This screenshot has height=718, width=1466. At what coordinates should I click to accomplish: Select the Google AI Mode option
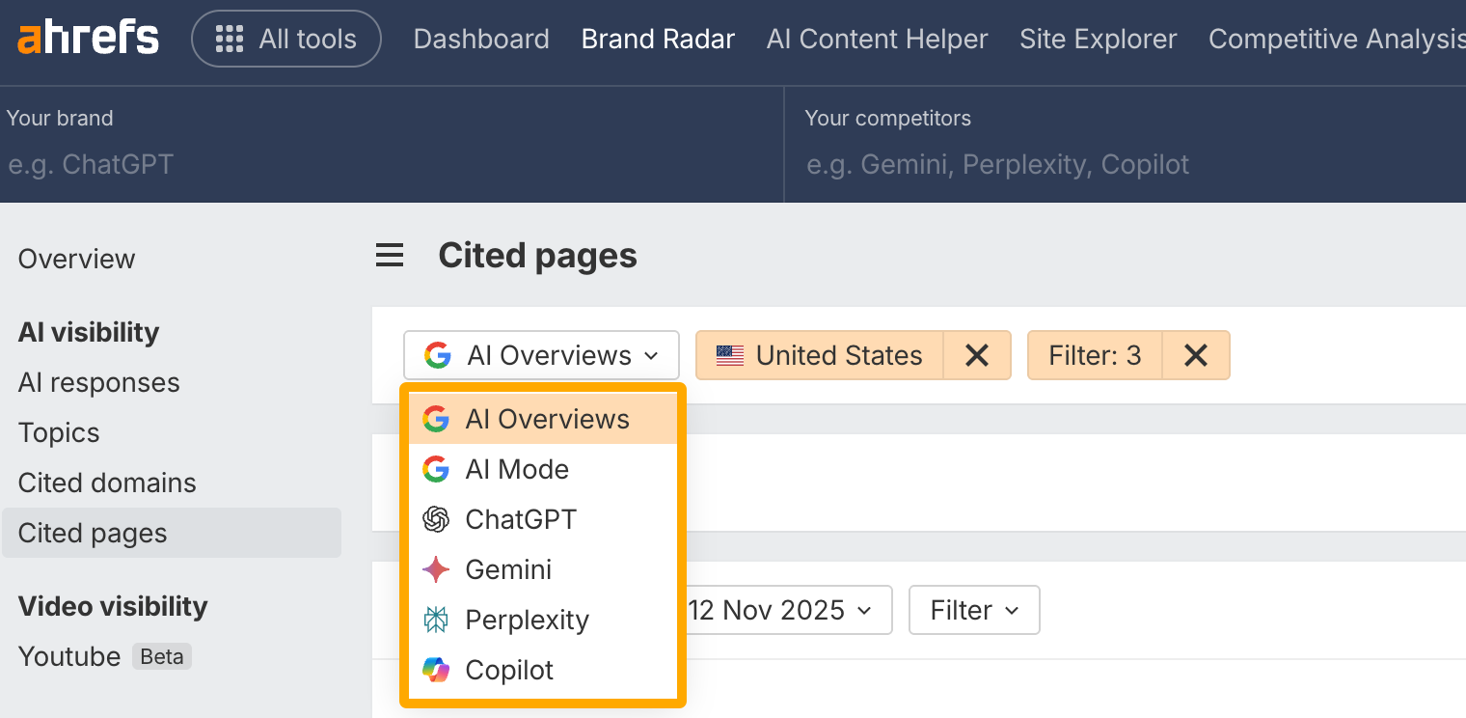[x=517, y=469]
